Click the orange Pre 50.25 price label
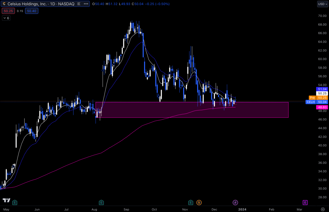329x212 pixels. (319, 98)
